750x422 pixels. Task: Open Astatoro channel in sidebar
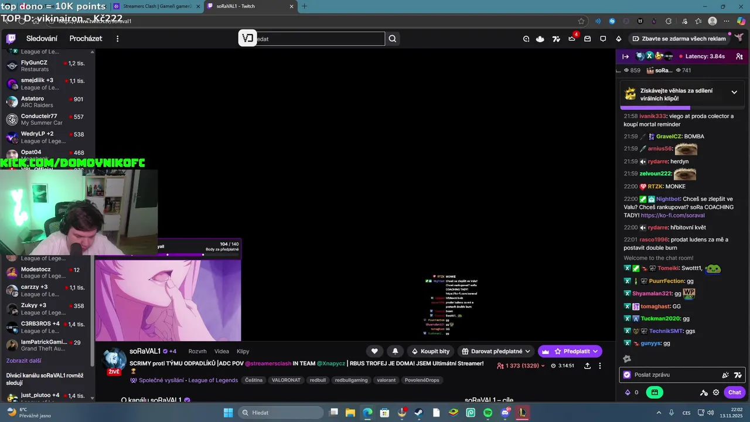pyautogui.click(x=47, y=101)
